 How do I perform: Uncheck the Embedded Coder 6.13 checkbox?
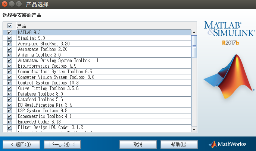(9, 122)
